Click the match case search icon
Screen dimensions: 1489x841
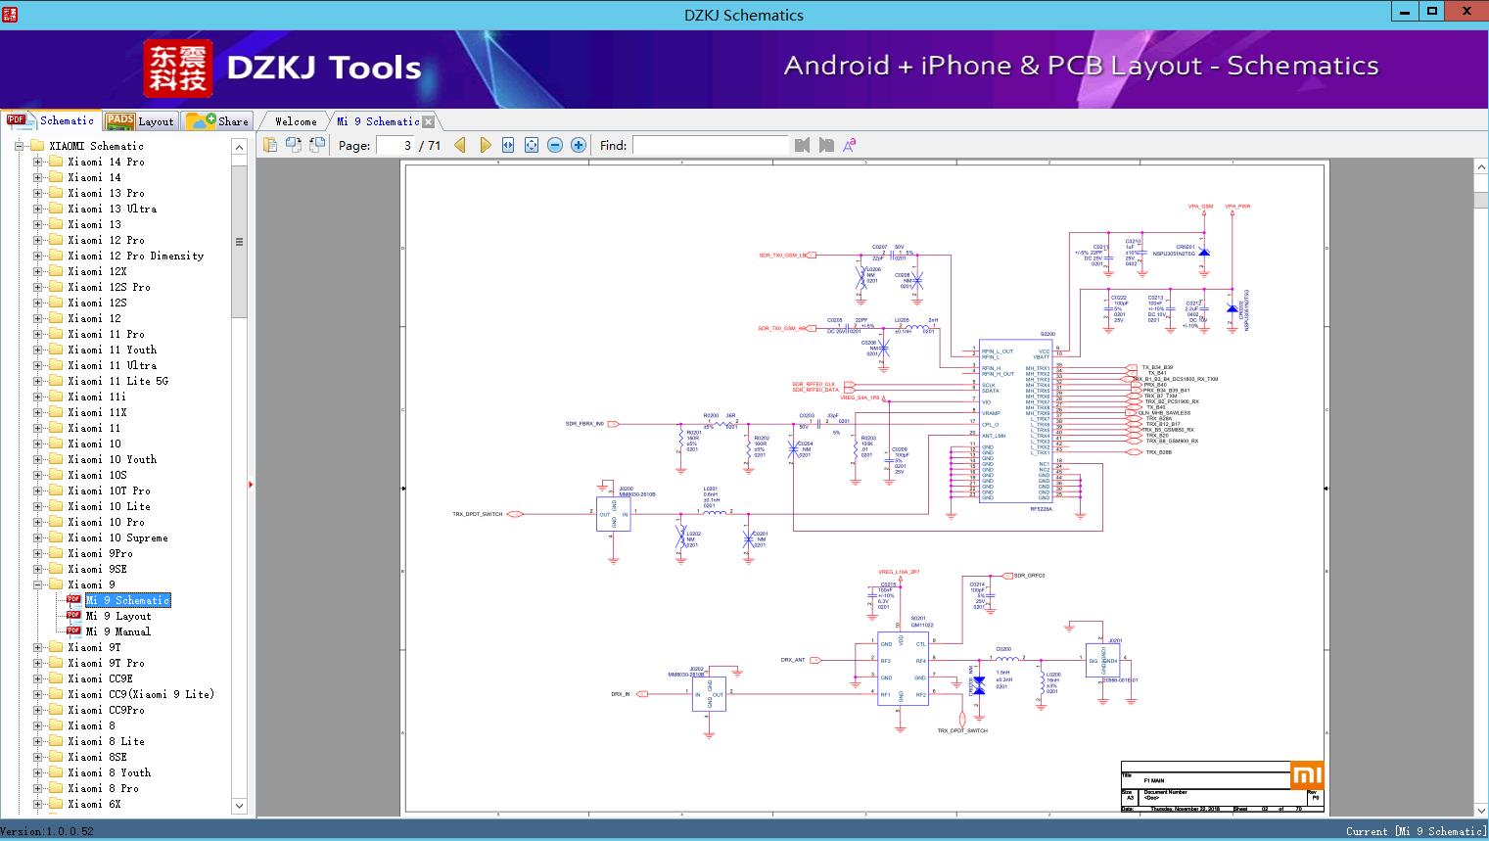[849, 145]
